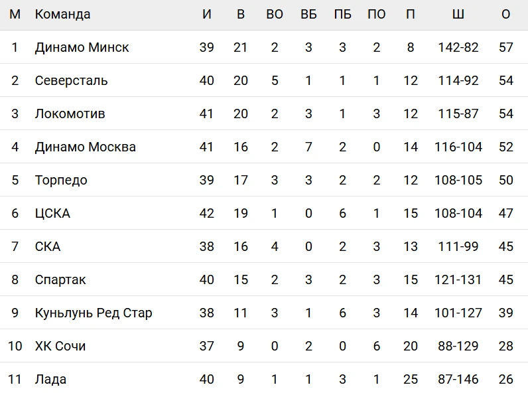Click the ПБ column header
The width and height of the screenshot is (528, 393).
(x=342, y=15)
